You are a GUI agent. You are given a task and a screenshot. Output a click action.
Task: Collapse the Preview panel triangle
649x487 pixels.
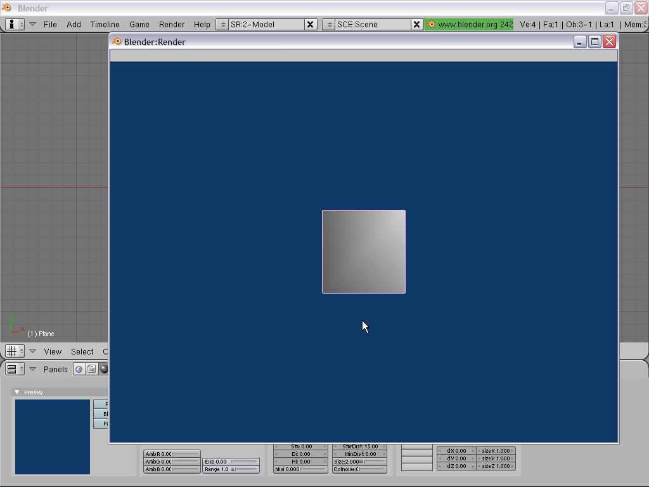tap(17, 392)
